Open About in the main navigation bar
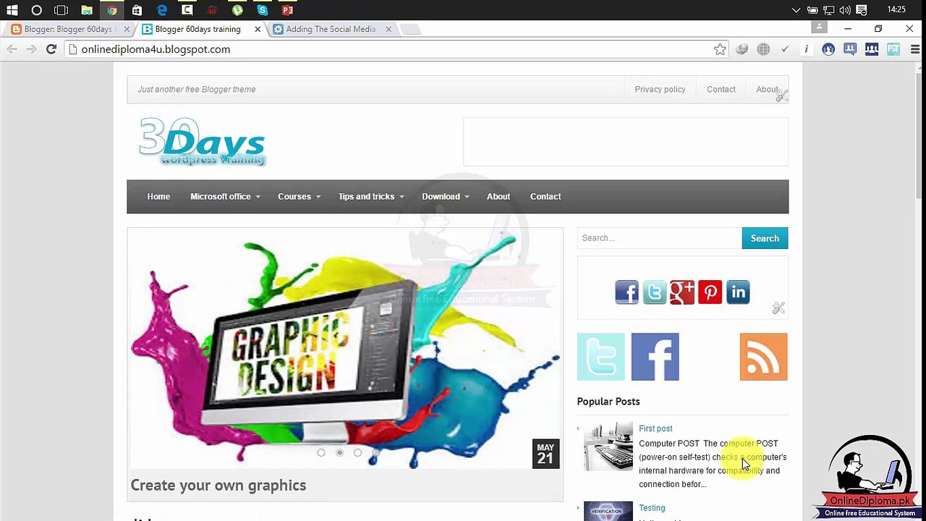Screen dimensions: 926x521 (x=498, y=197)
